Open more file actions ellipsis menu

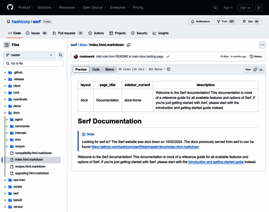[x=262, y=45]
